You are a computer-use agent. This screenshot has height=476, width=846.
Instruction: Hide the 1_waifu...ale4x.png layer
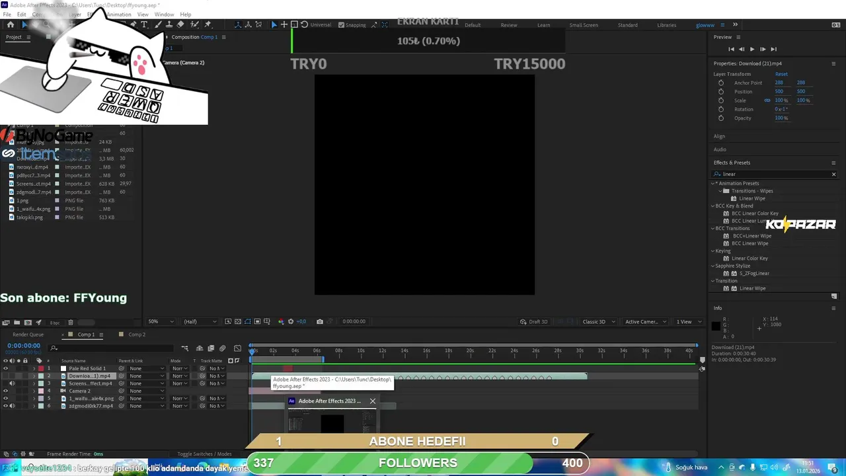pyautogui.click(x=6, y=399)
